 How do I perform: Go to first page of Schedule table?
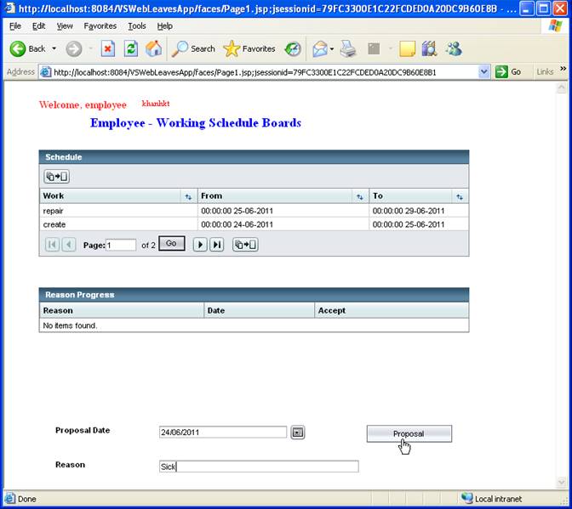(52, 245)
